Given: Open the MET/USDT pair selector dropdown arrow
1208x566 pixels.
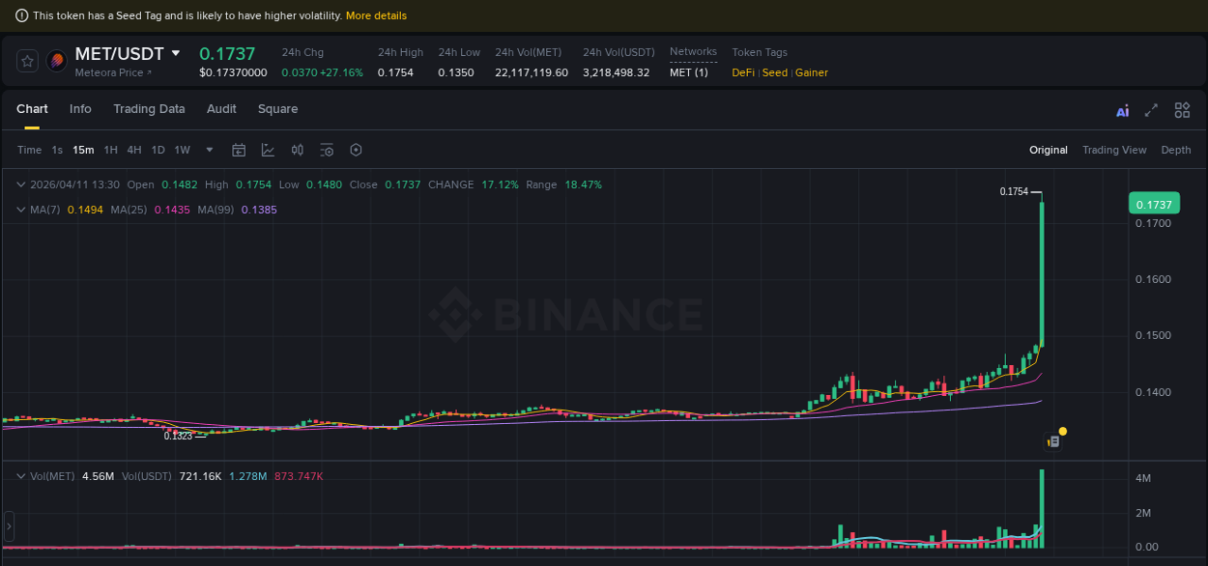Looking at the screenshot, I should point(176,53).
